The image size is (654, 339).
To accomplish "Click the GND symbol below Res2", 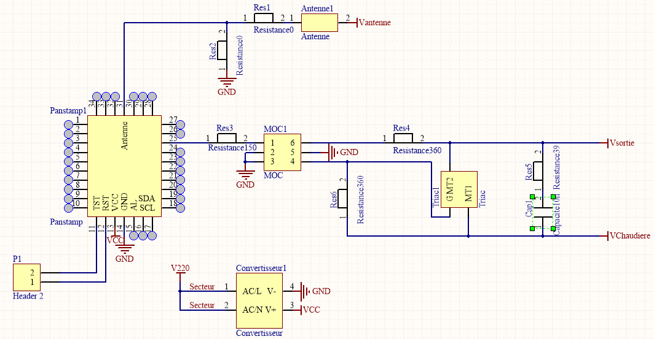I will pyautogui.click(x=227, y=85).
